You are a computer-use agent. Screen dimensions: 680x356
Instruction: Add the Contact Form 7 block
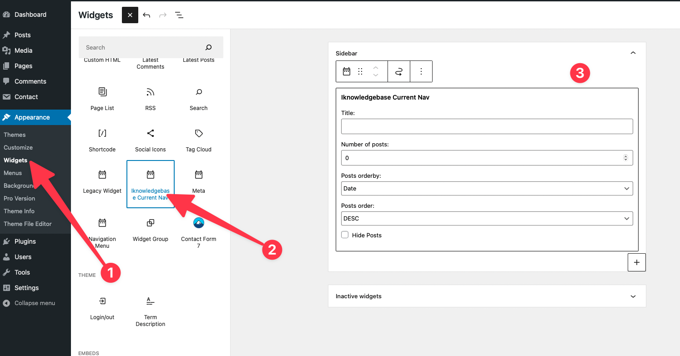tap(198, 233)
